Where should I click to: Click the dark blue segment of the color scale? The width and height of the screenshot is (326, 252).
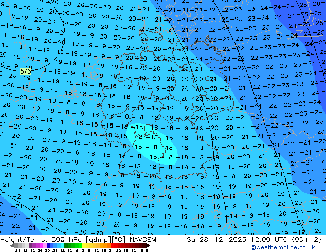tap(48, 245)
